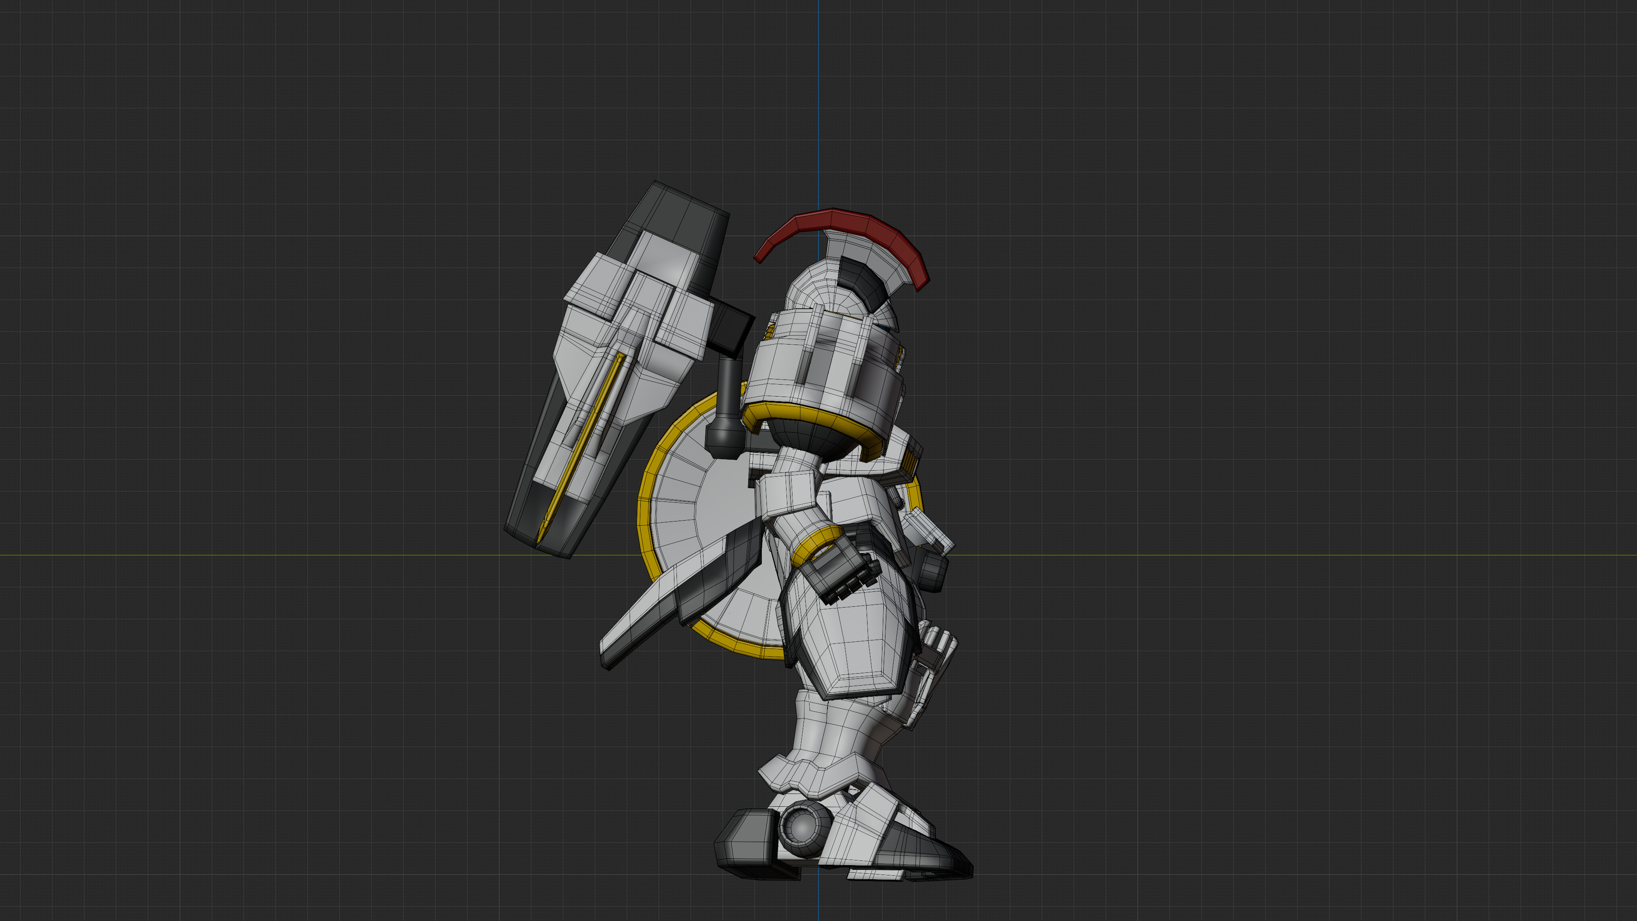1637x921 pixels.
Task: Select the yellow stripe on the cannon
Action: coord(581,448)
